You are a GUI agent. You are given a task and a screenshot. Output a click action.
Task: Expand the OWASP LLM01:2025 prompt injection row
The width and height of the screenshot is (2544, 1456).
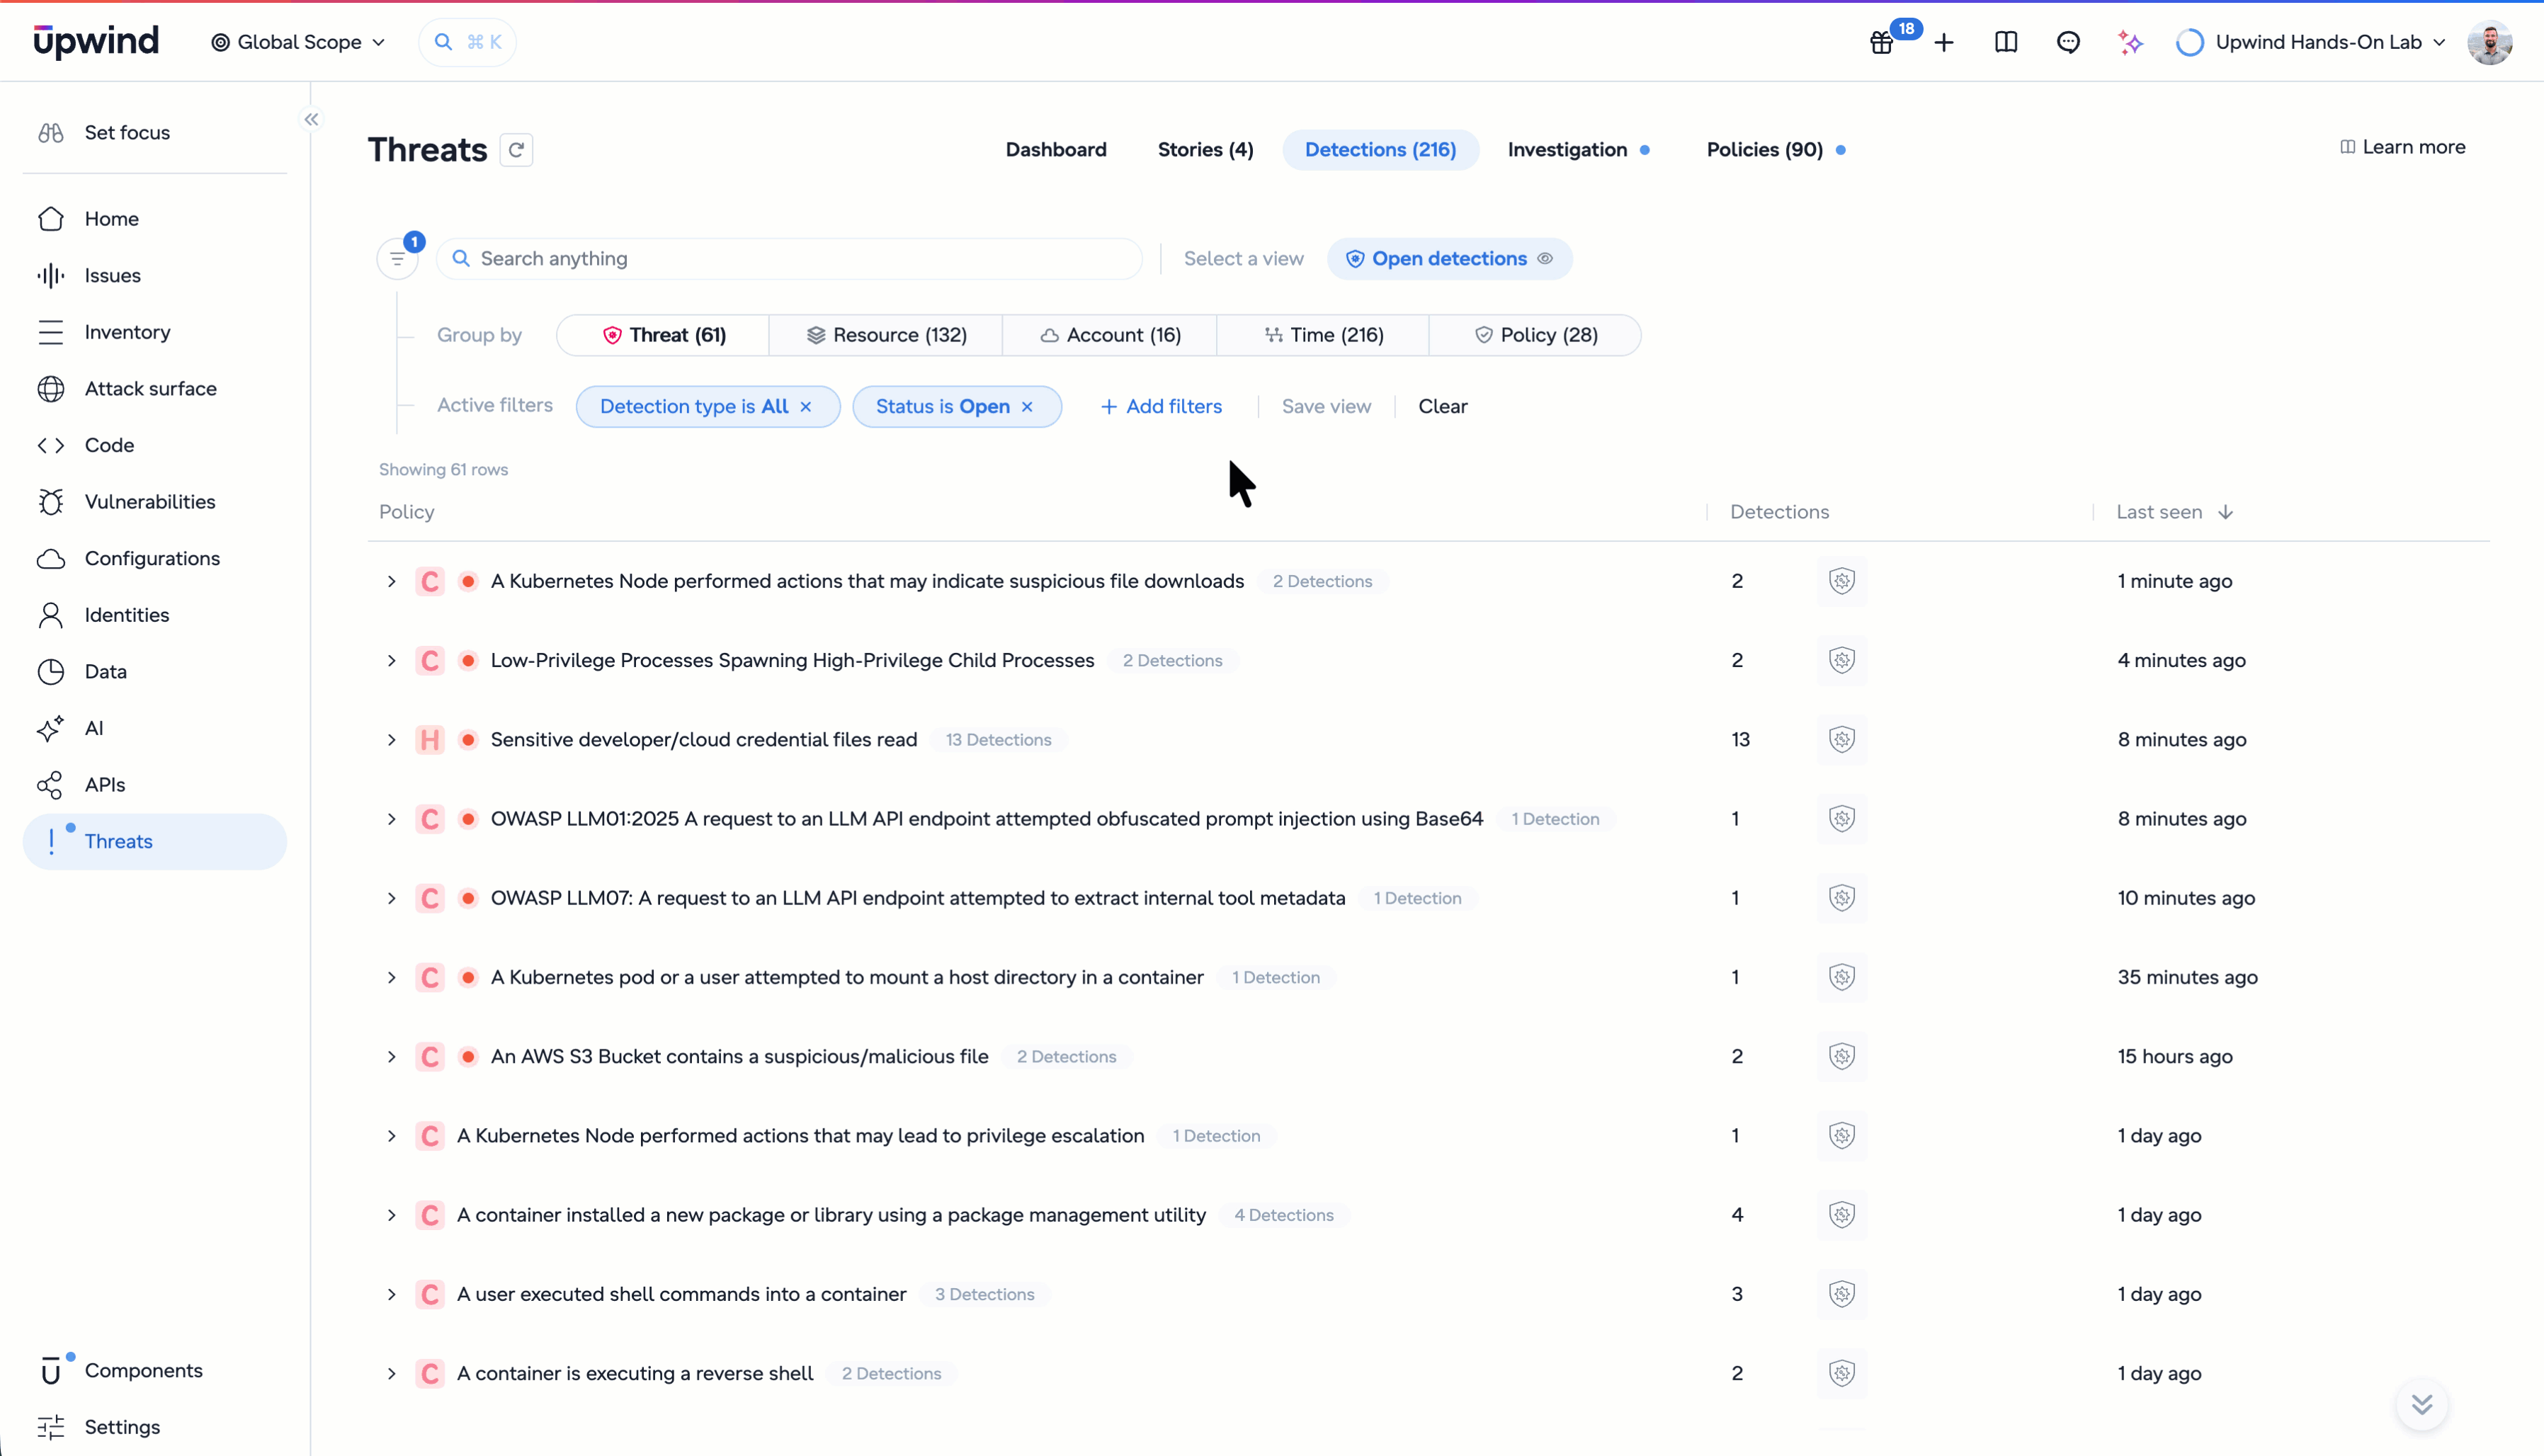tap(392, 819)
